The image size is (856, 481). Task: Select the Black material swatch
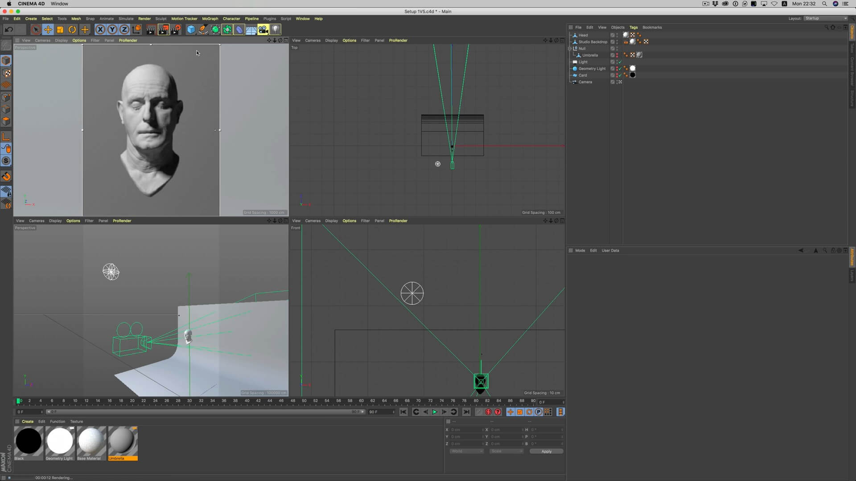click(x=29, y=441)
